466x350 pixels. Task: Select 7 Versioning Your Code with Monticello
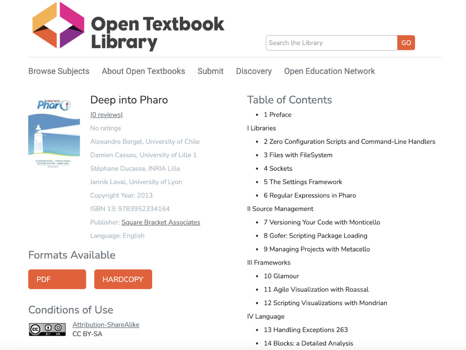tap(322, 222)
